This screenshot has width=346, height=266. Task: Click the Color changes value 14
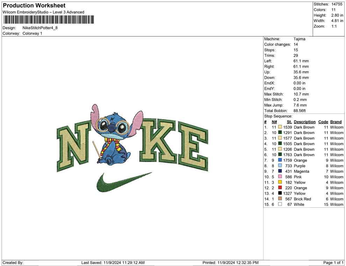pyautogui.click(x=296, y=44)
